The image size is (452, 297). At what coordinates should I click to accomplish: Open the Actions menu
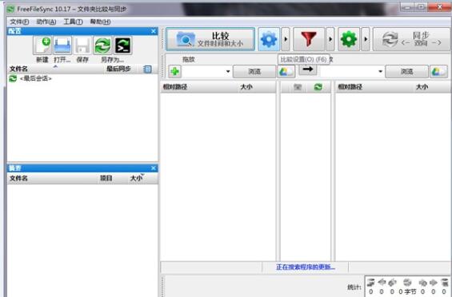point(46,22)
